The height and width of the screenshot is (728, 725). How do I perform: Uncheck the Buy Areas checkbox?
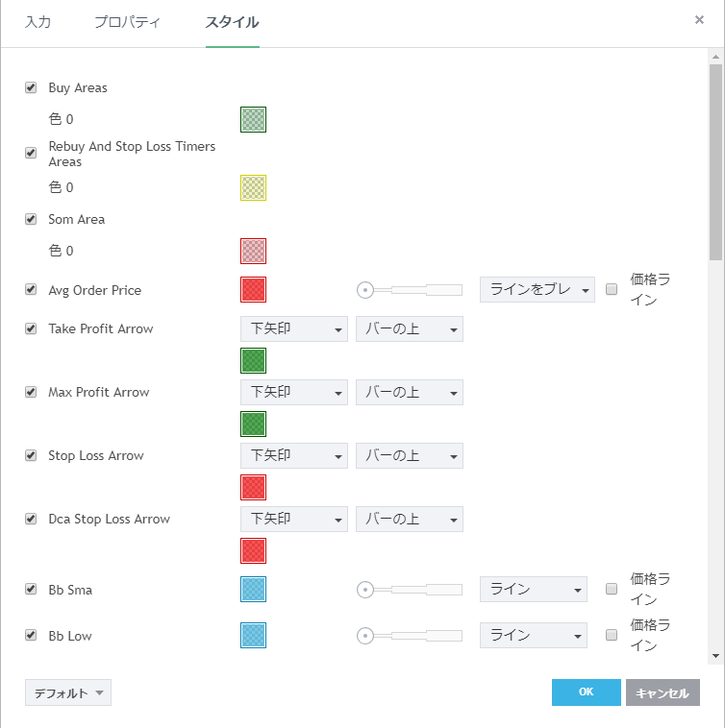[x=31, y=87]
